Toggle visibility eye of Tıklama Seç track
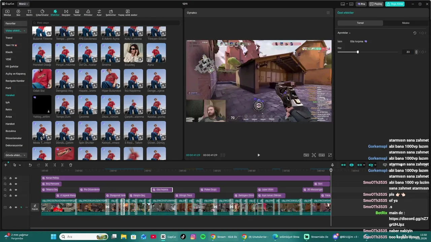Screen dimensions: 431x242 coord(15,190)
